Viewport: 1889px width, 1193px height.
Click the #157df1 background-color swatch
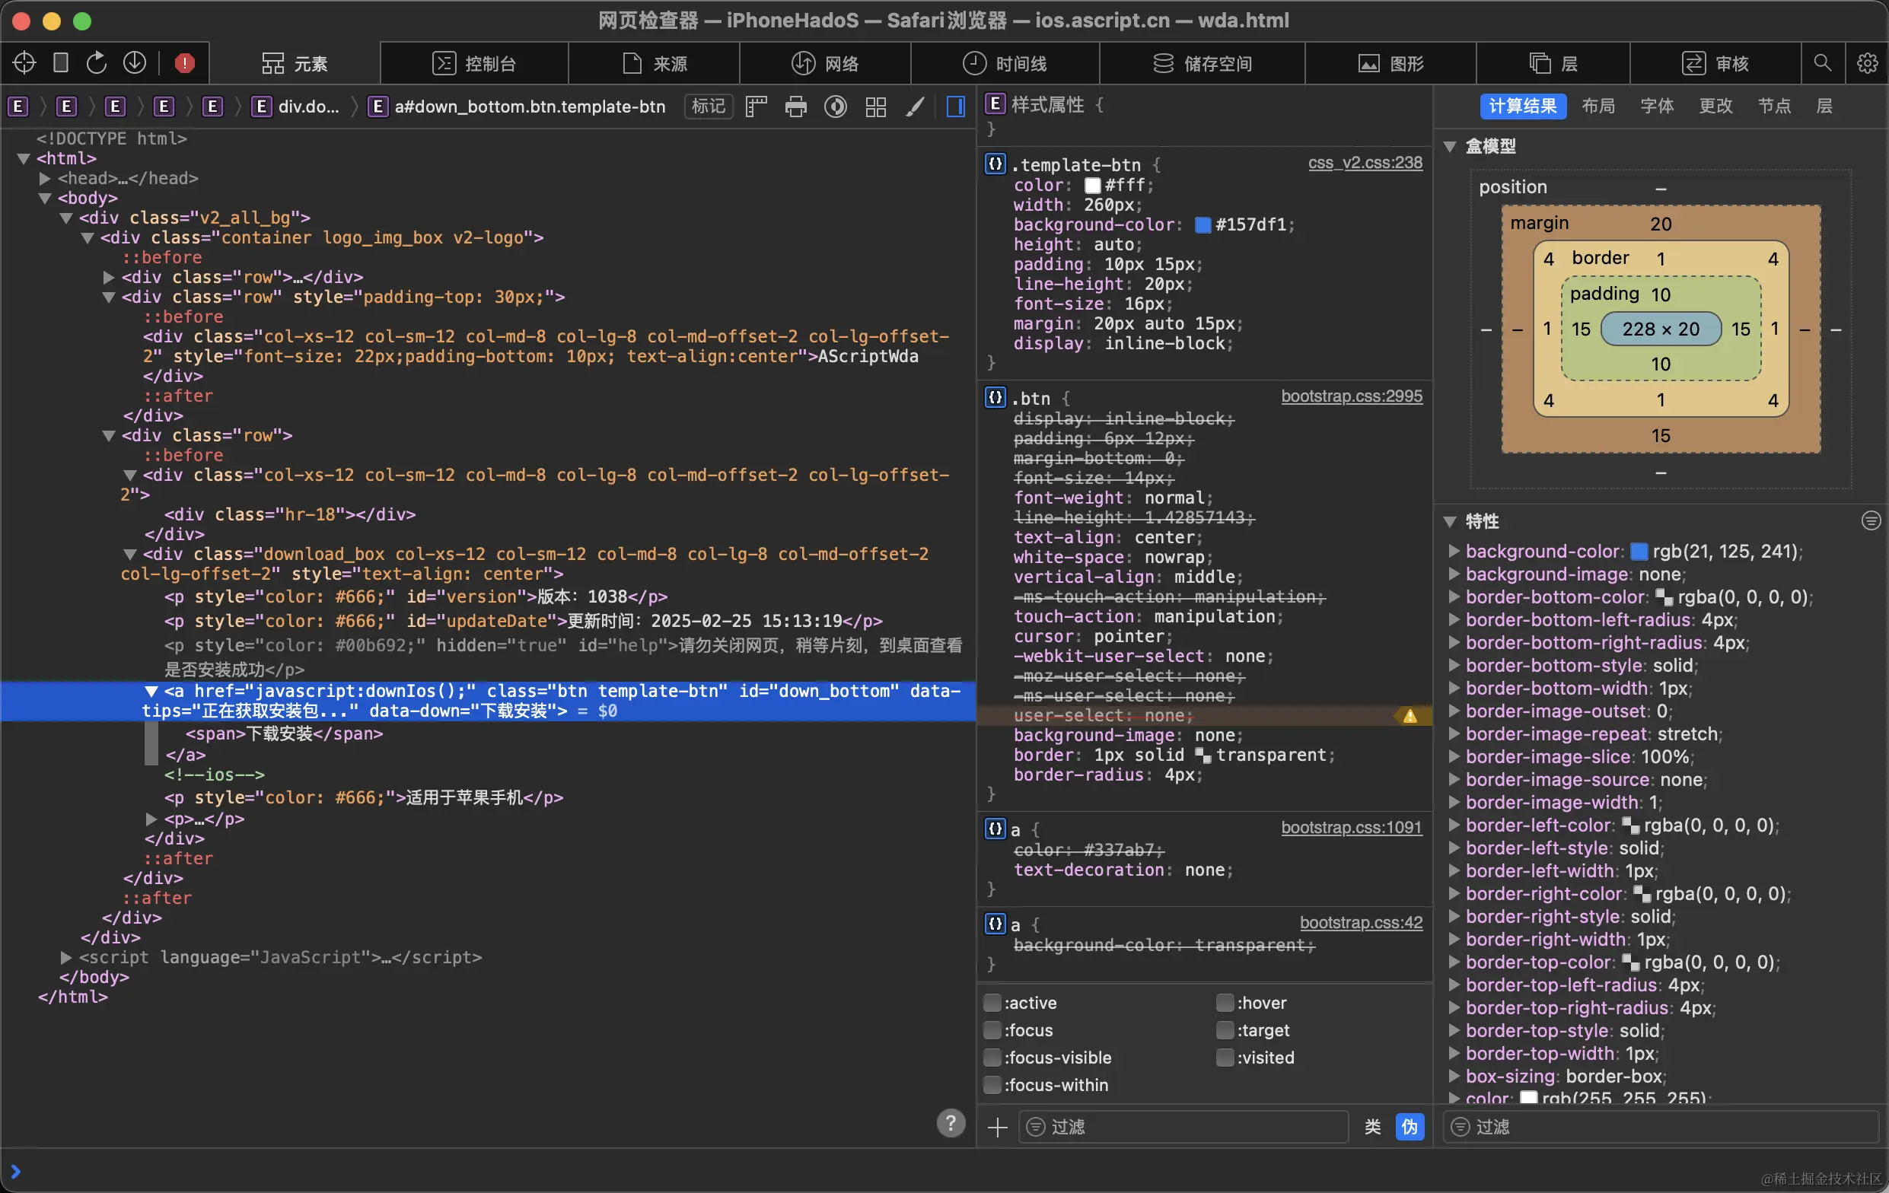1202,225
